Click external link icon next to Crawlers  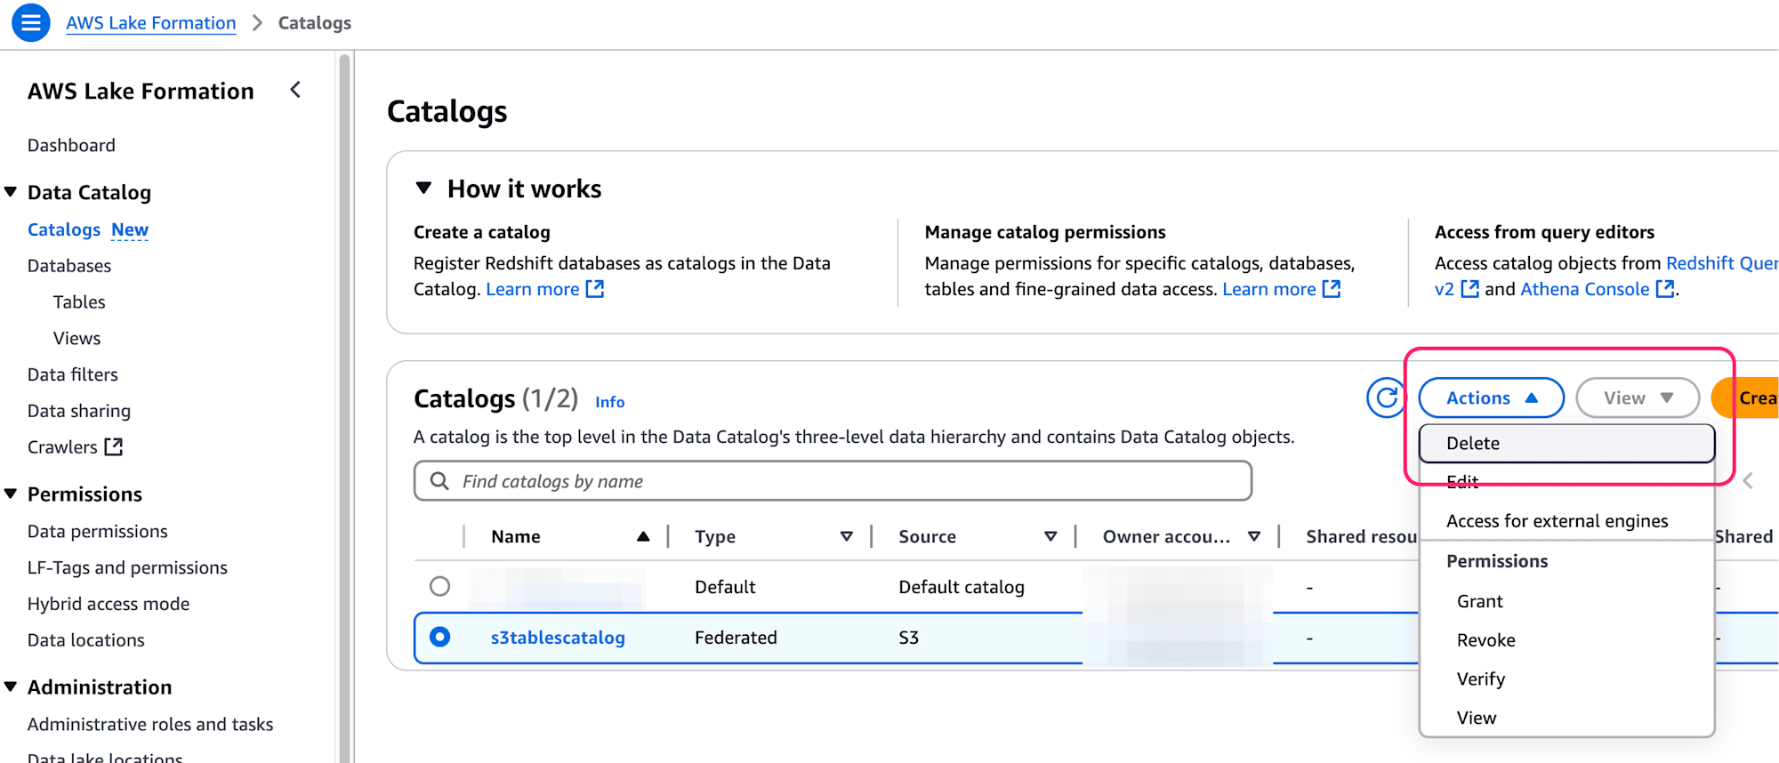pos(114,446)
